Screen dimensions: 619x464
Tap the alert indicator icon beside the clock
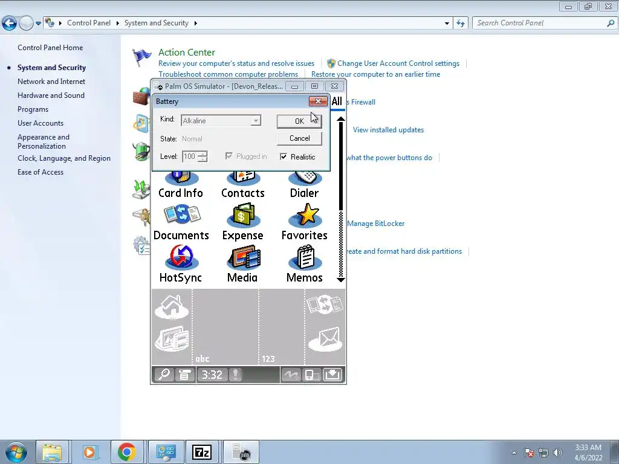coord(236,375)
